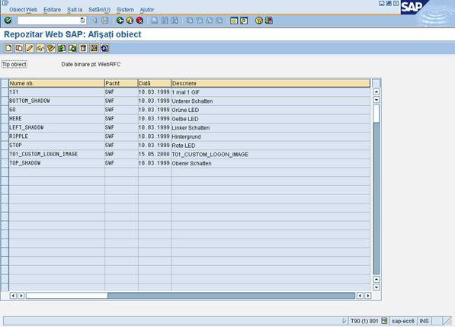Select the row selector for TOP_SHADOW
Screen dimensions: 455x327
[x=5, y=163]
